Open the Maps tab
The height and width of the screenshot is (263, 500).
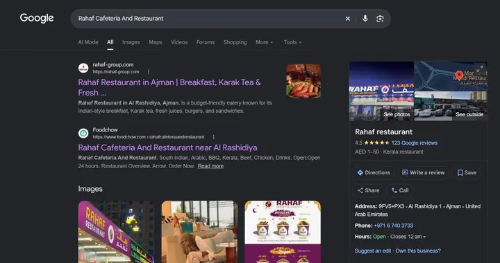click(156, 42)
